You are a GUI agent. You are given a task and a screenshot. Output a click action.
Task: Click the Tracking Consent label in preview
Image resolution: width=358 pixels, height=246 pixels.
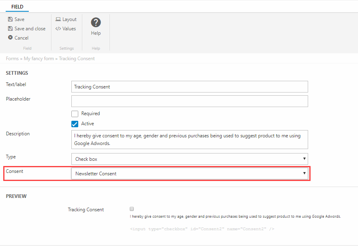86,210
